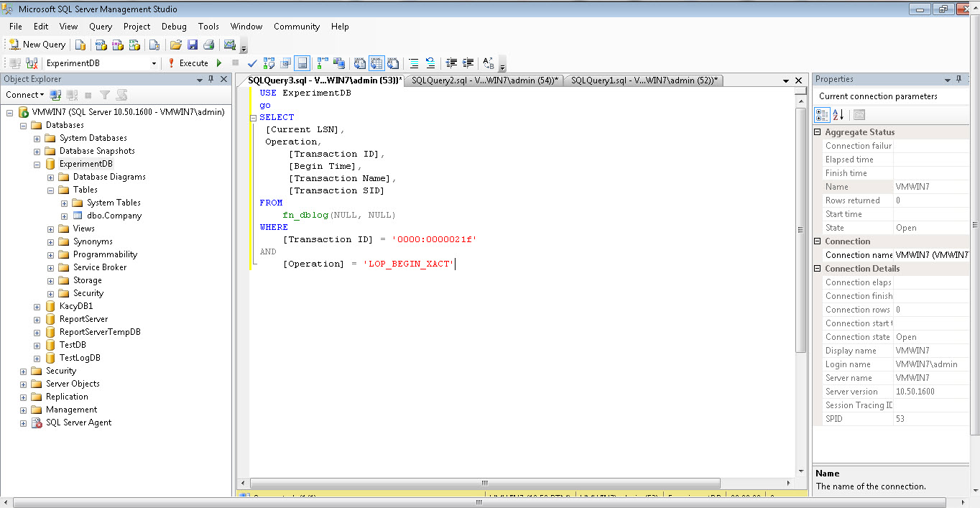Open Object Explorer window position dropdown

tap(200, 79)
